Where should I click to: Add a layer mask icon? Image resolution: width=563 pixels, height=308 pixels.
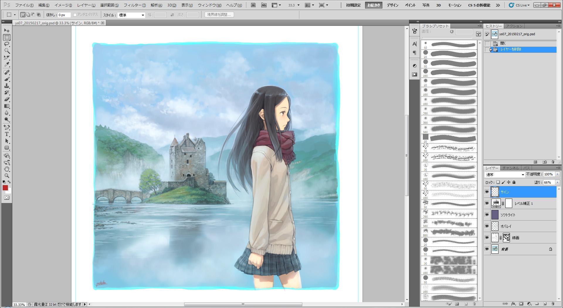pyautogui.click(x=521, y=304)
